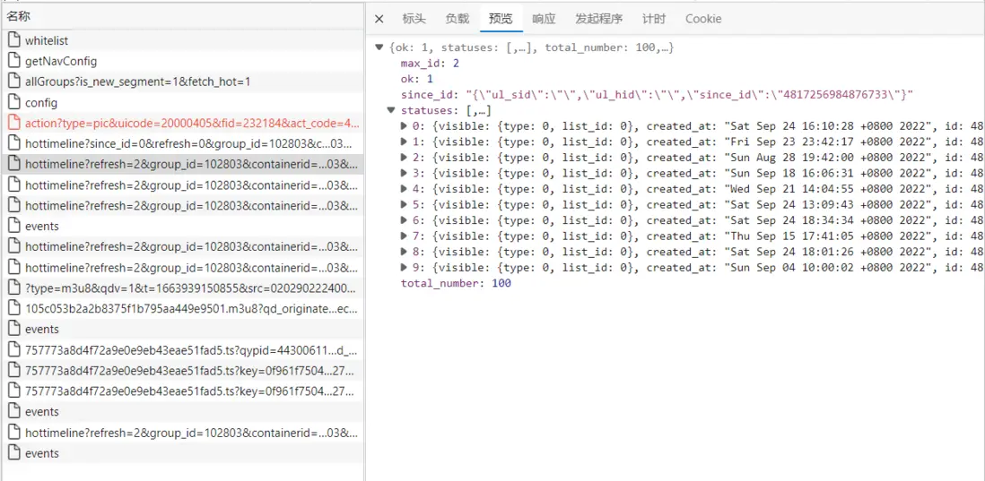This screenshot has height=481, width=985.
Task: Select the allGroups?is_new_segment=1 request name
Action: [x=138, y=82]
